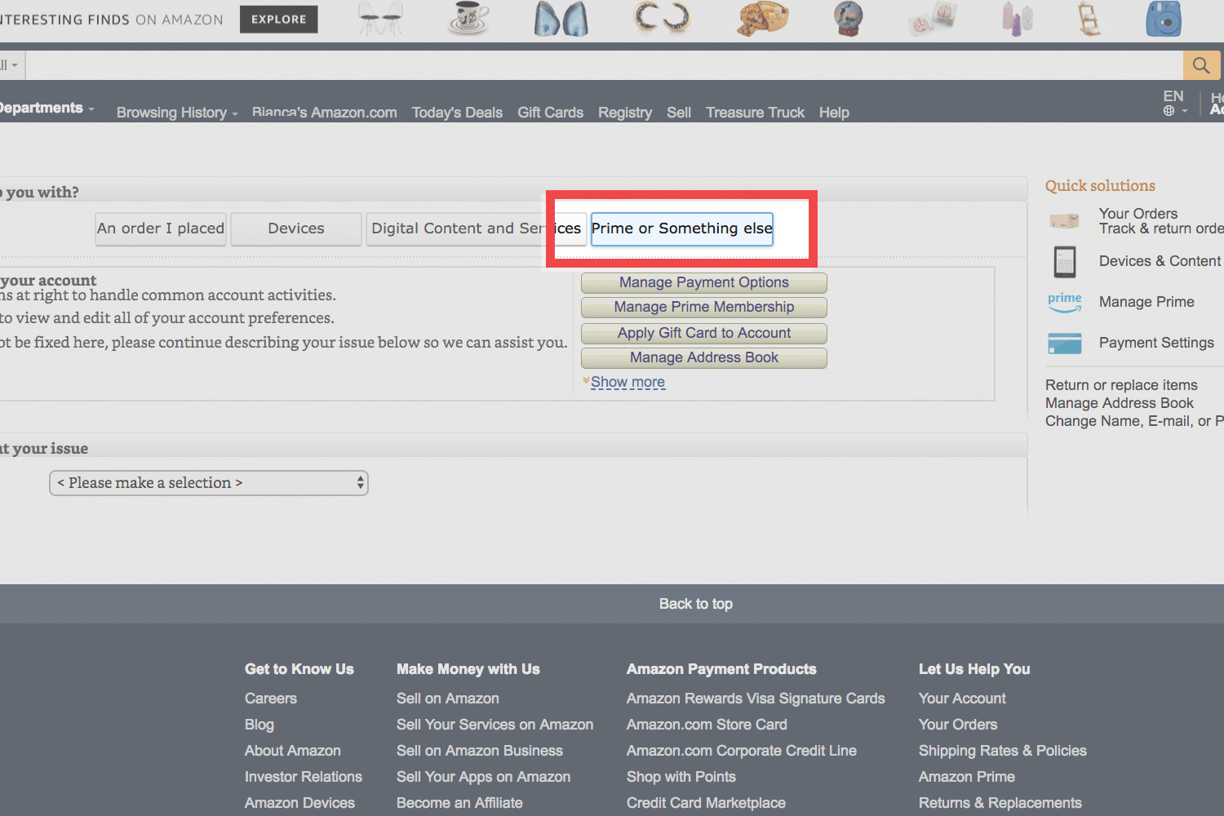Choose An order I placed option
This screenshot has width=1224, height=816.
coord(160,228)
